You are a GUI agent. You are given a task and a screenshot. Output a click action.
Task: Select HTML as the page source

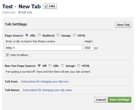click(74, 35)
